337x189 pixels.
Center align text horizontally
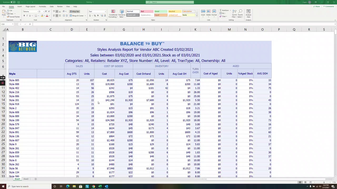[x=57, y=16]
